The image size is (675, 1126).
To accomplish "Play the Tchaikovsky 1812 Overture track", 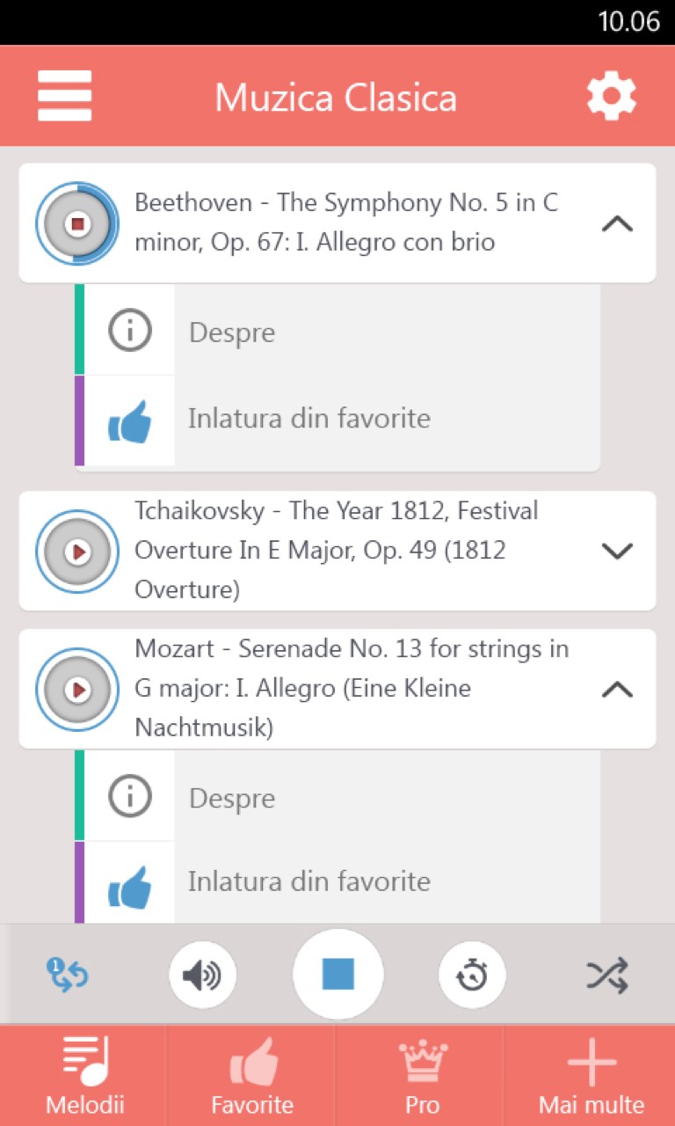I will tap(77, 552).
